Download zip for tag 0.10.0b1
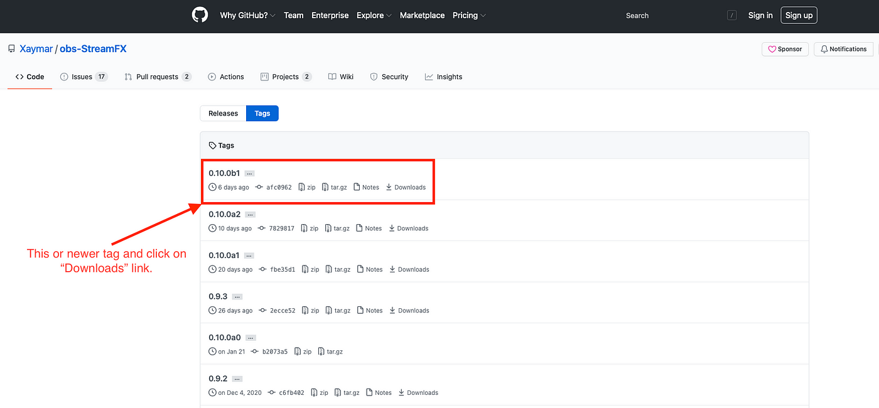Screen dimensions: 879x408 (x=307, y=187)
